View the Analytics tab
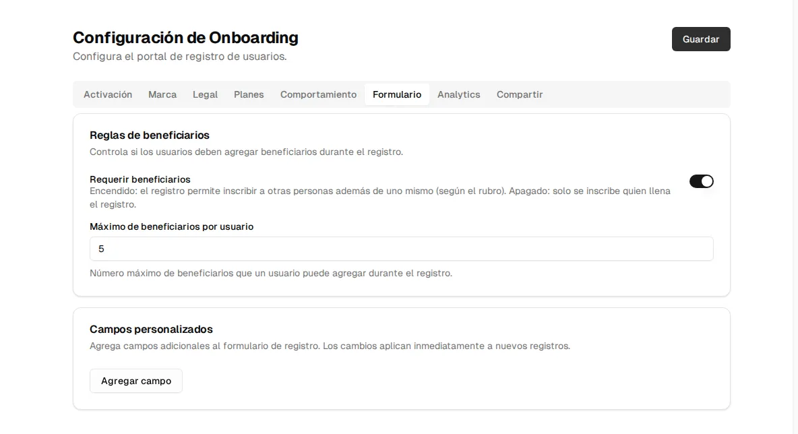Screen dimensions: 798x434 [458, 94]
